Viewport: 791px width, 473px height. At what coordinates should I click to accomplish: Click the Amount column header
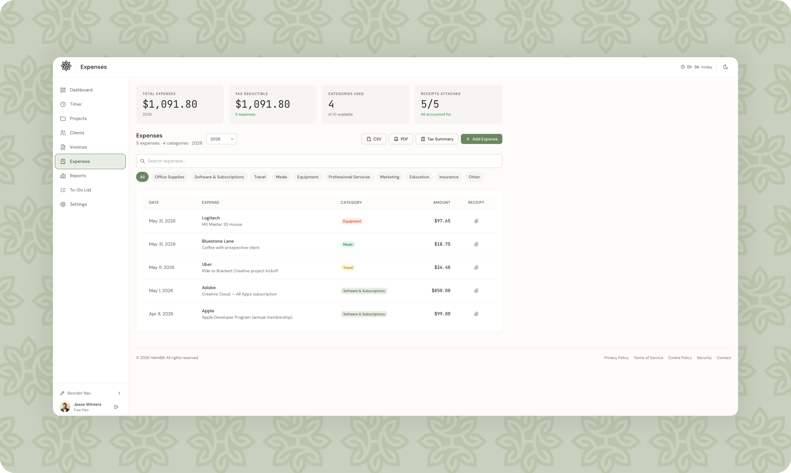click(441, 203)
